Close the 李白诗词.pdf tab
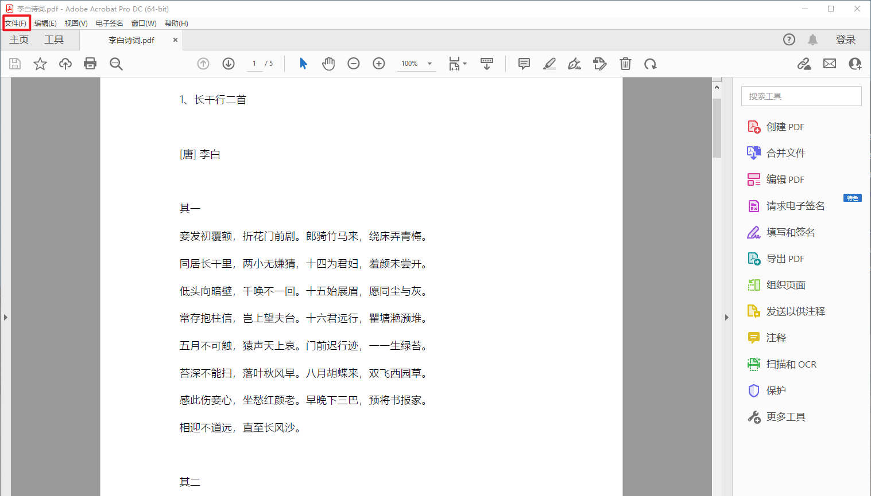The height and width of the screenshot is (496, 871). click(175, 40)
